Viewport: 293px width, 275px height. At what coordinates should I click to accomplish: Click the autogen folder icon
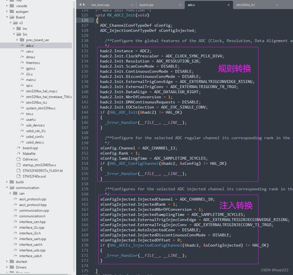coord(12,12)
